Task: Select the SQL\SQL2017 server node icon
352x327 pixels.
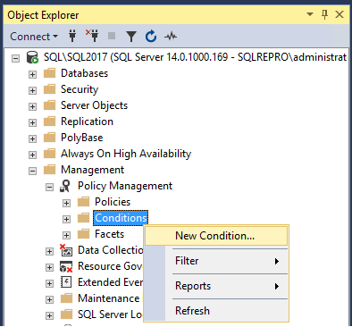Action: point(32,57)
